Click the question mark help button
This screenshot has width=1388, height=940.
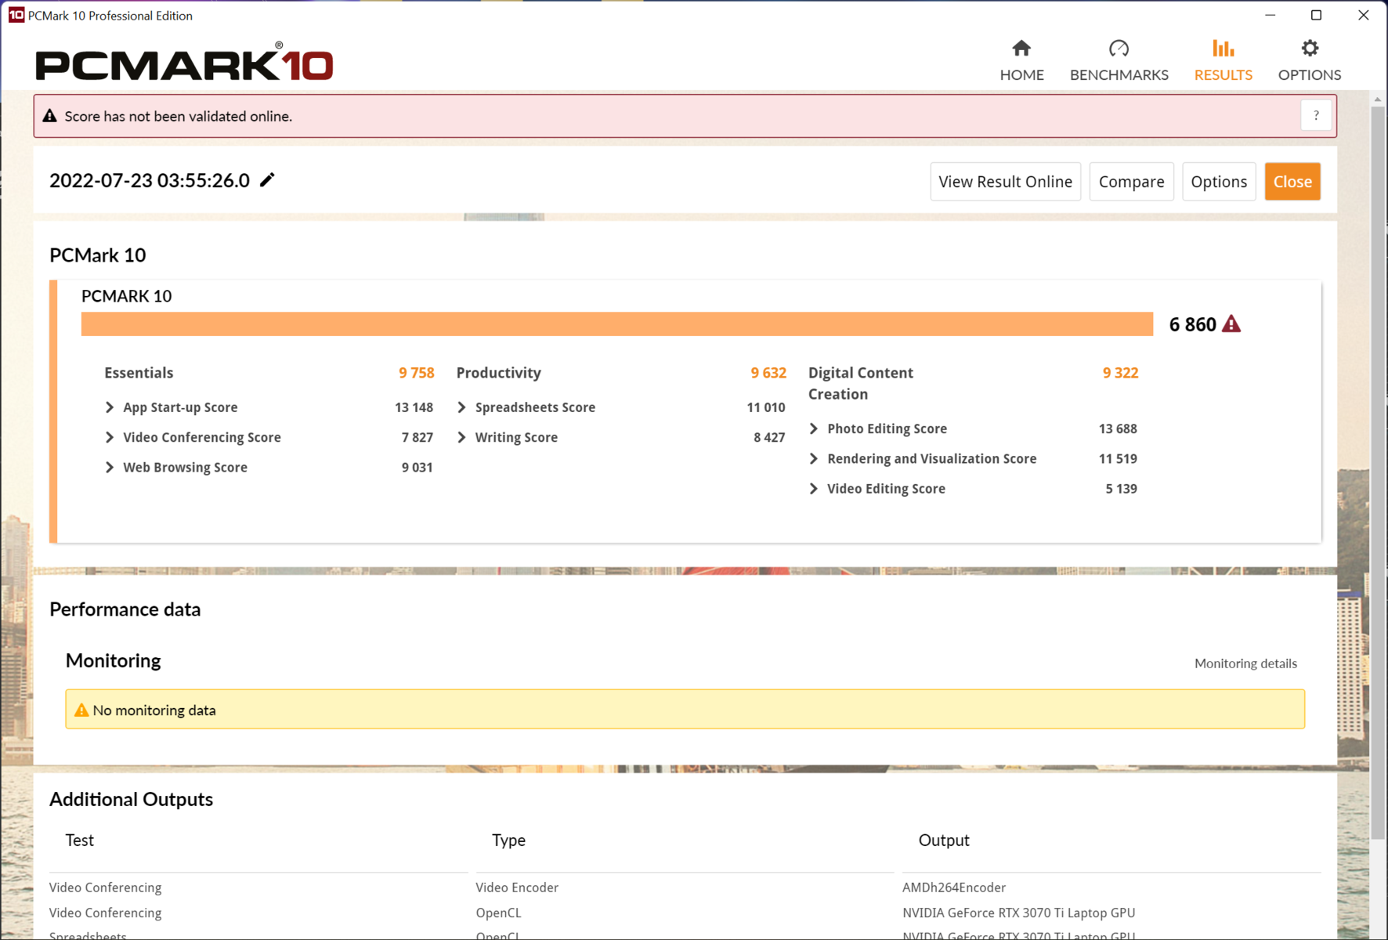(1316, 116)
